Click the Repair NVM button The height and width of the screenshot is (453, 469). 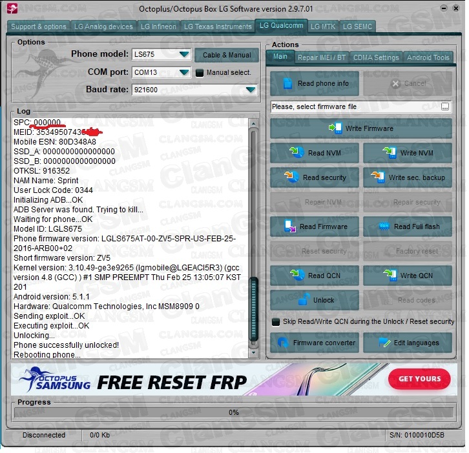pos(315,202)
